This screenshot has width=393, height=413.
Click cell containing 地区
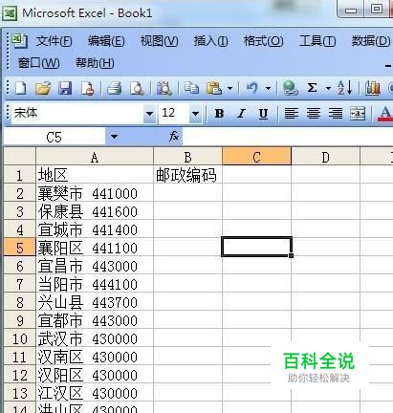95,175
